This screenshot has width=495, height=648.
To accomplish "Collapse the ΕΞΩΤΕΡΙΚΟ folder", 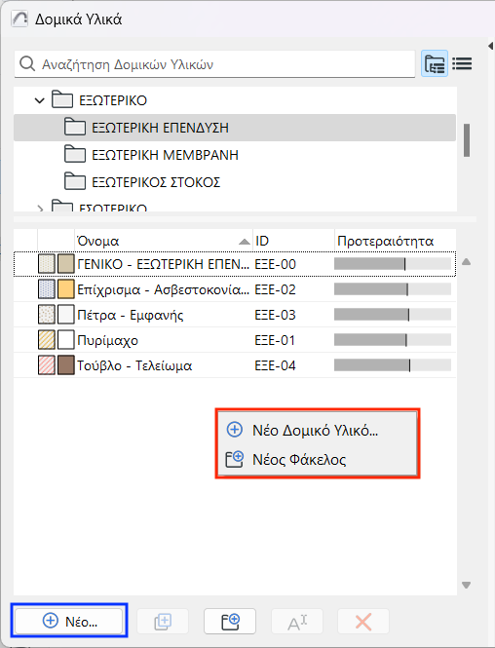I will point(40,100).
